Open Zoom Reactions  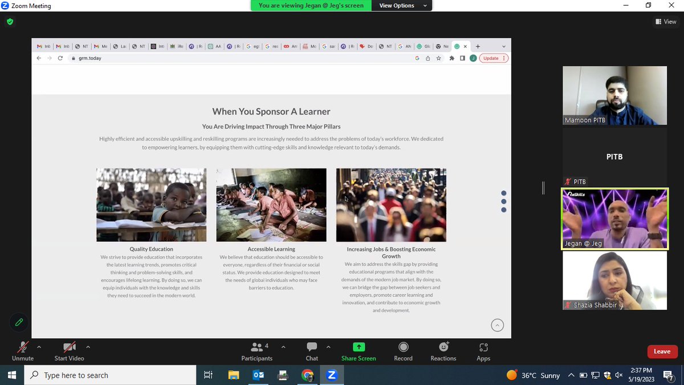[443, 351]
